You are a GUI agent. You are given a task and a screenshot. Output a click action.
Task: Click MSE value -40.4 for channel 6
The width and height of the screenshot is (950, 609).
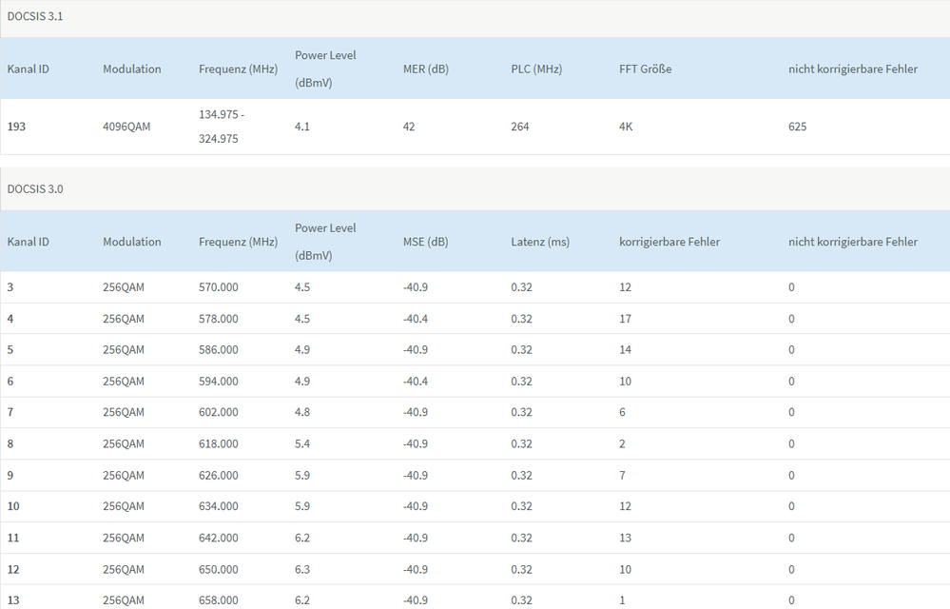pyautogui.click(x=416, y=382)
